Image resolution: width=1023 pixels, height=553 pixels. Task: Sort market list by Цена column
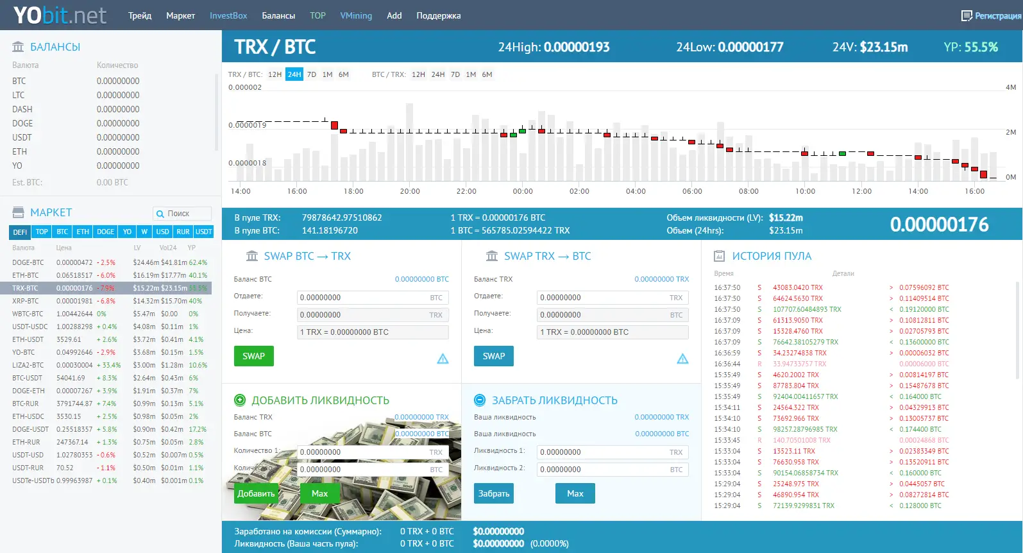(x=64, y=248)
